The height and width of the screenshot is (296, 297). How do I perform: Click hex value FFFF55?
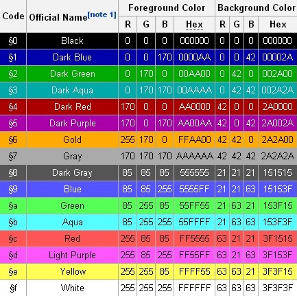(x=194, y=271)
